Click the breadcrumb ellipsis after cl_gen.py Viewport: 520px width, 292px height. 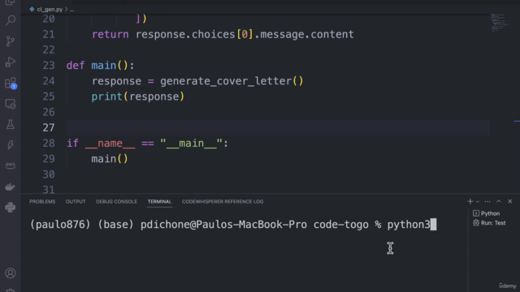72,10
